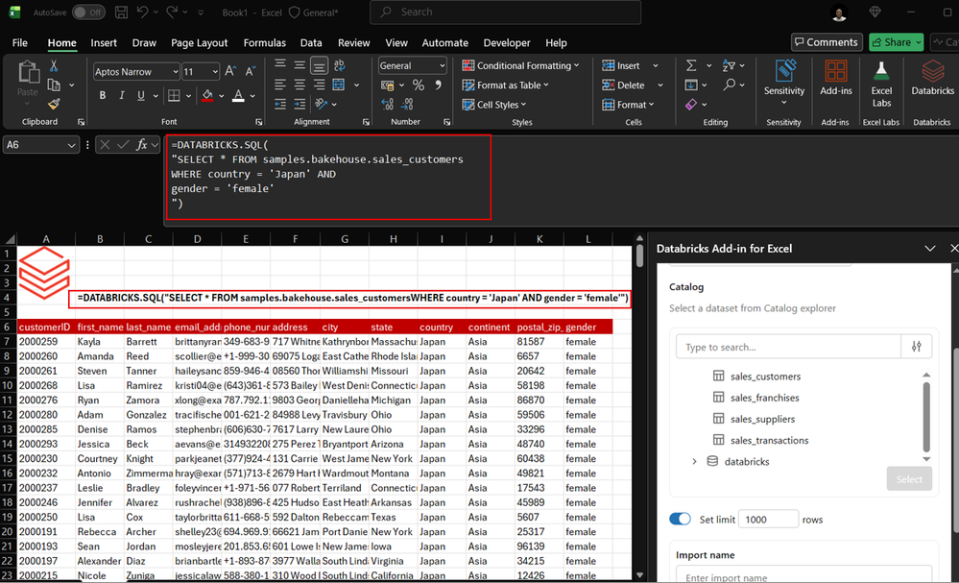
Task: Click the Comments button
Action: point(827,42)
